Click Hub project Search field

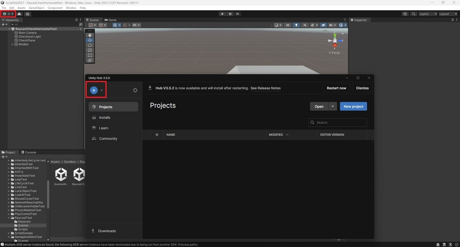pyautogui.click(x=338, y=123)
